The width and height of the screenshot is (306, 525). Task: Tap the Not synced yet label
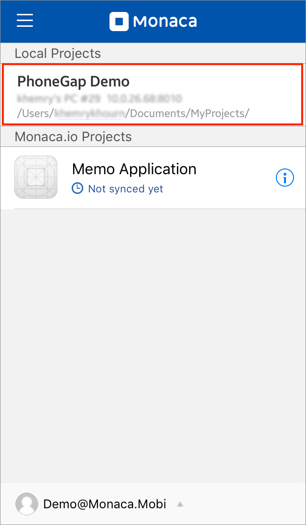click(125, 189)
